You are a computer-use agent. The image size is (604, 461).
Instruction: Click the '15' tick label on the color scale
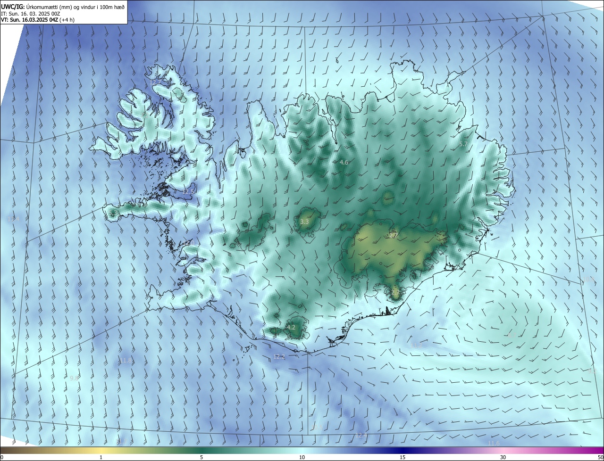pyautogui.click(x=403, y=457)
